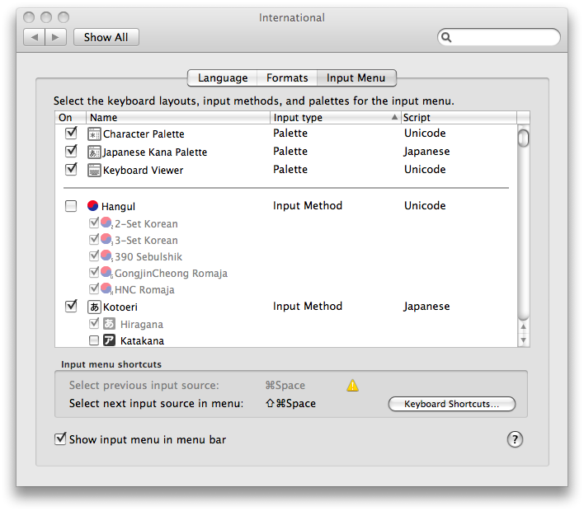This screenshot has height=511, width=584.
Task: Click 'Japanese' script cell in Kotoeri row
Action: click(x=426, y=307)
